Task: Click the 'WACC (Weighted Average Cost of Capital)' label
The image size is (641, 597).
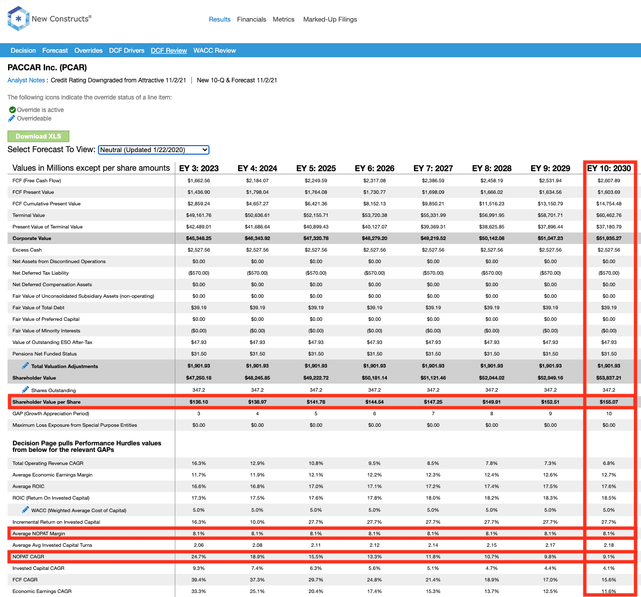Action: coord(79,511)
